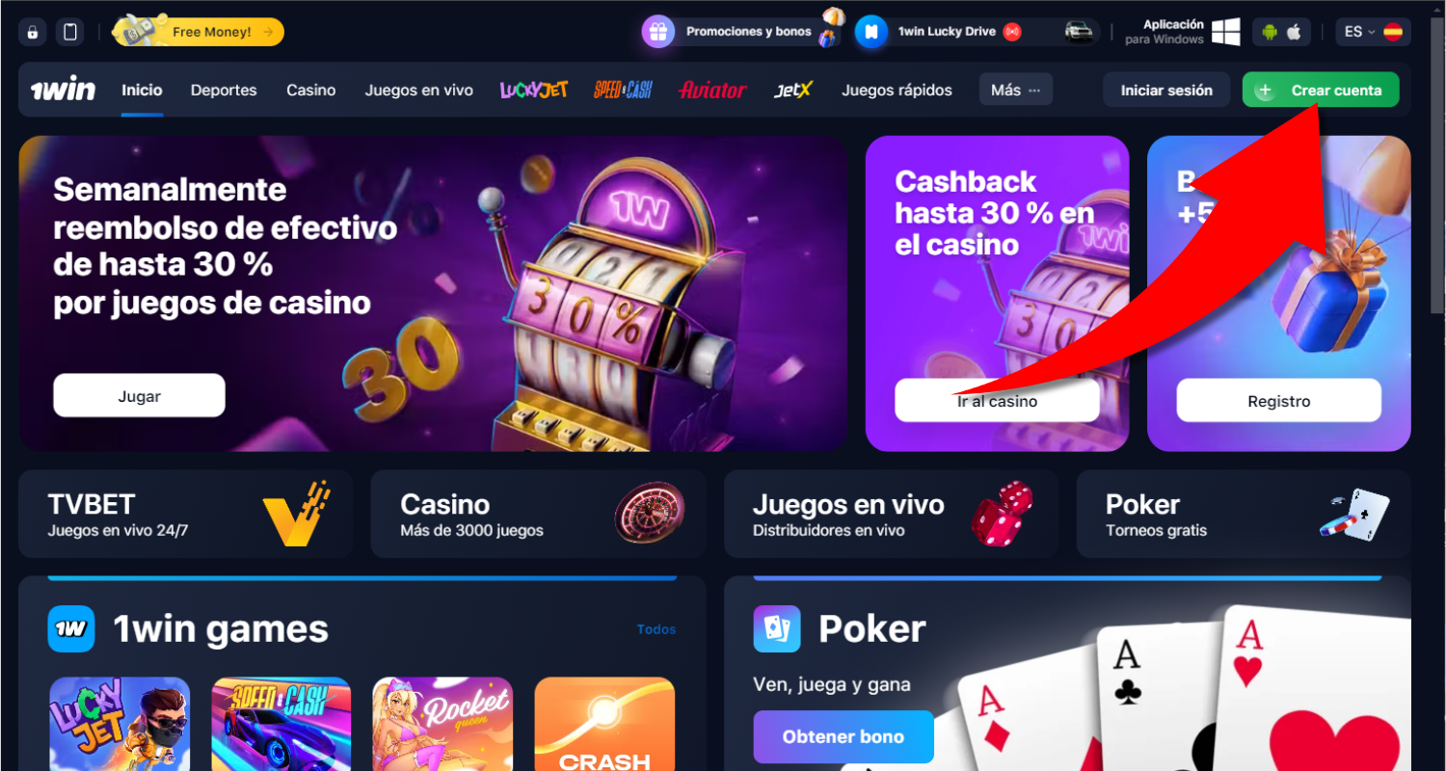Launch the Aviator game logo
Viewport: 1446px width, 771px height.
tap(712, 90)
